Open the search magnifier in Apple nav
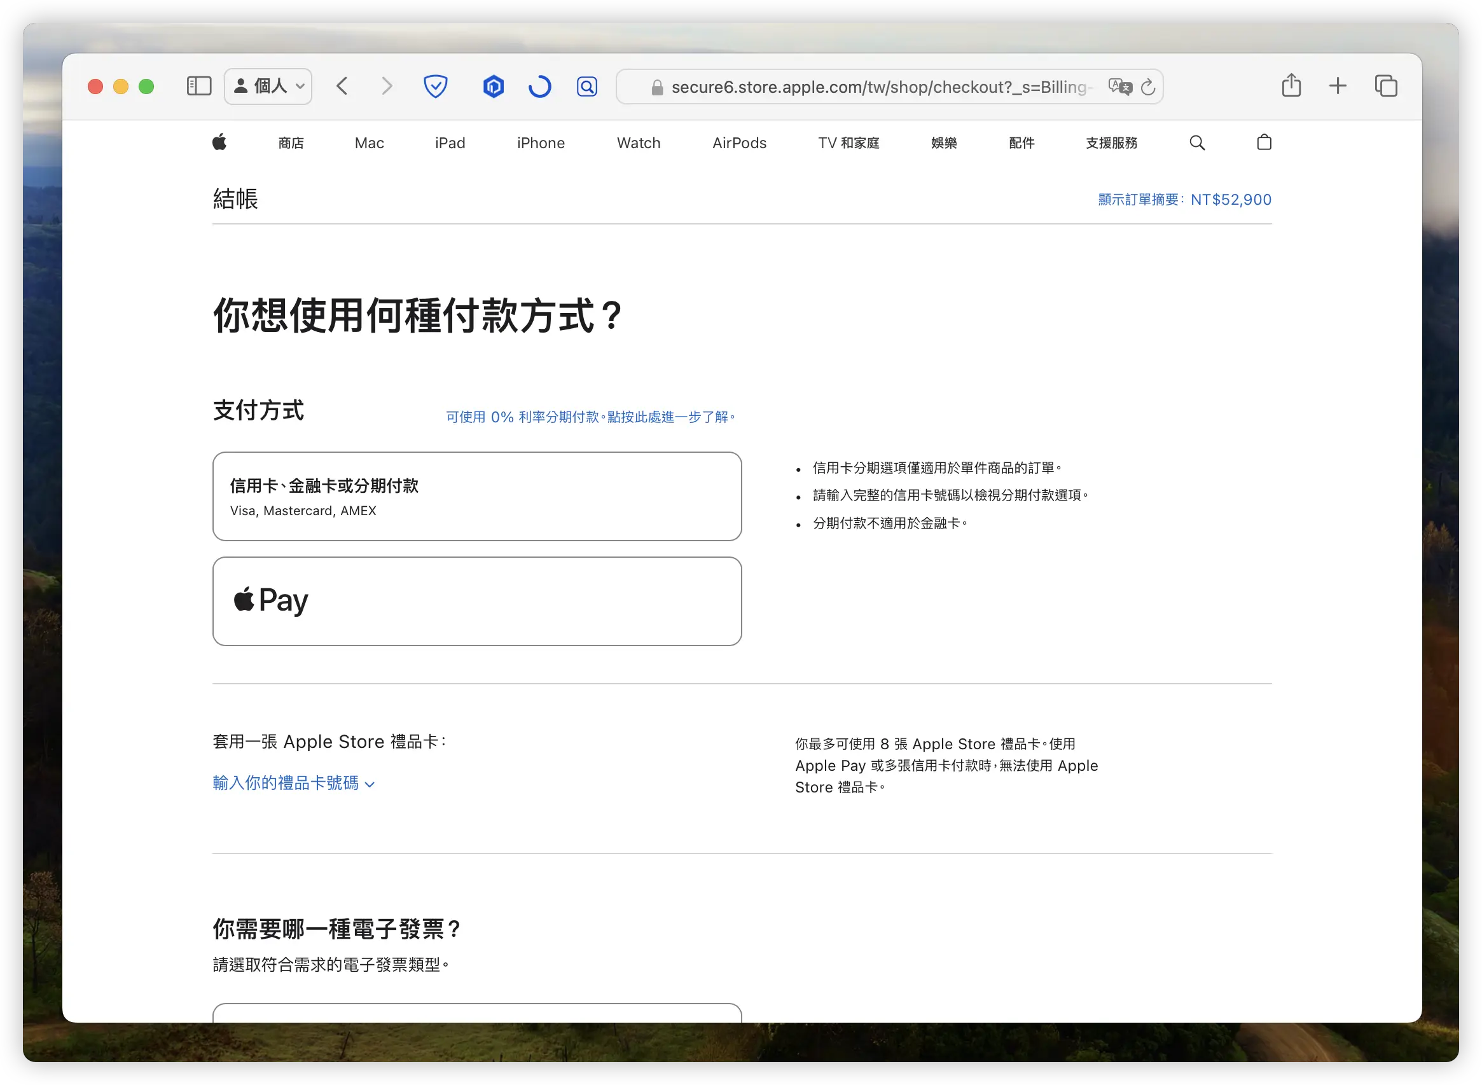This screenshot has width=1482, height=1085. coord(1197,142)
